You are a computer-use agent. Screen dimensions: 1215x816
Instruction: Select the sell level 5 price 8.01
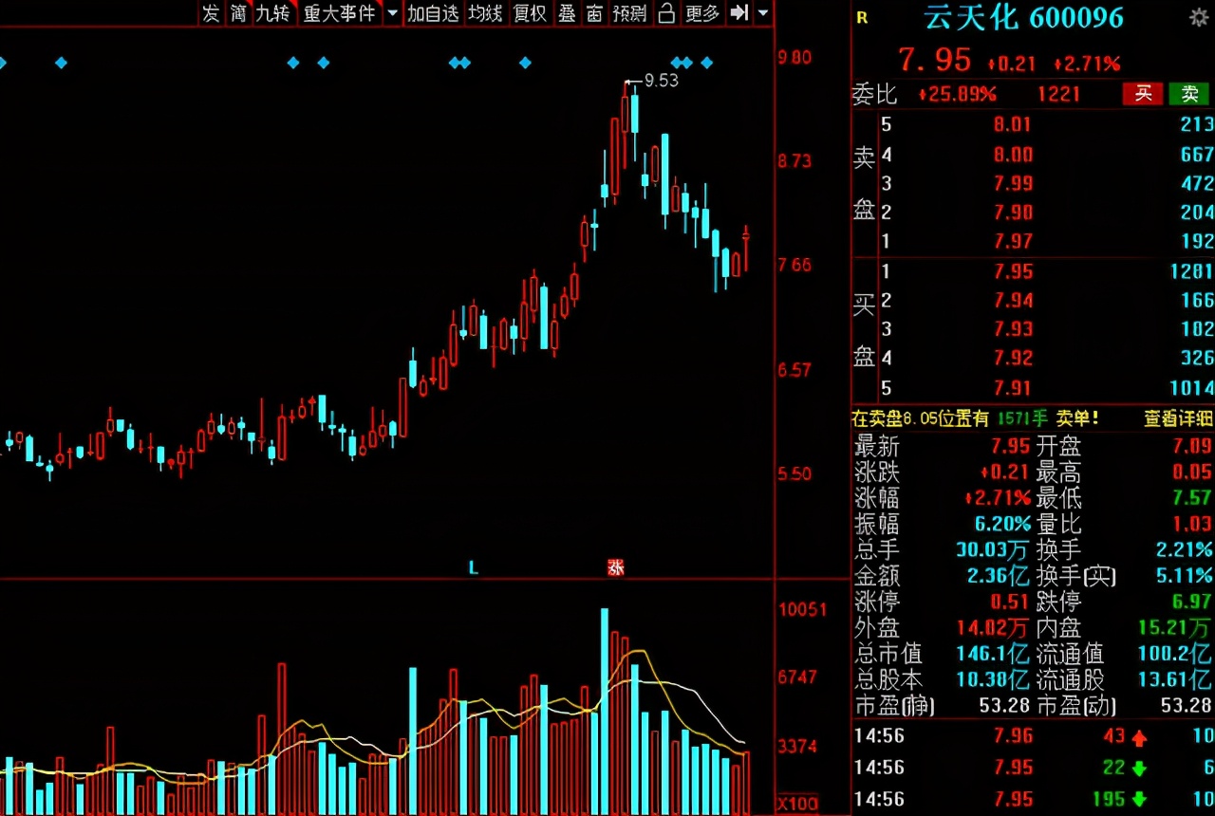click(1012, 124)
